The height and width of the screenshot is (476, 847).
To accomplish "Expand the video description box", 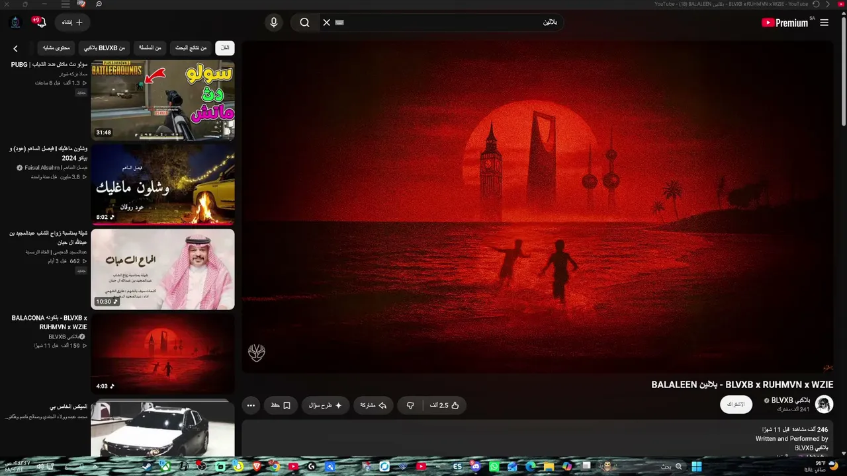I will [x=537, y=438].
